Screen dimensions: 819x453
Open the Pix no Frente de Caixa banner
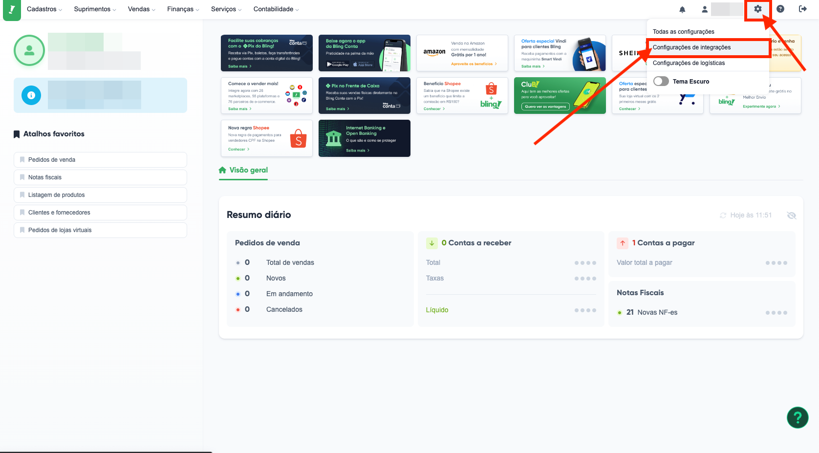pyautogui.click(x=365, y=95)
